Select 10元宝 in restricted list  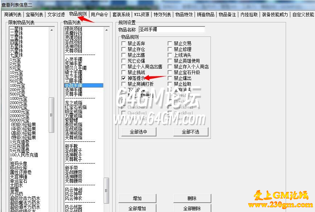pyautogui.click(x=17, y=72)
